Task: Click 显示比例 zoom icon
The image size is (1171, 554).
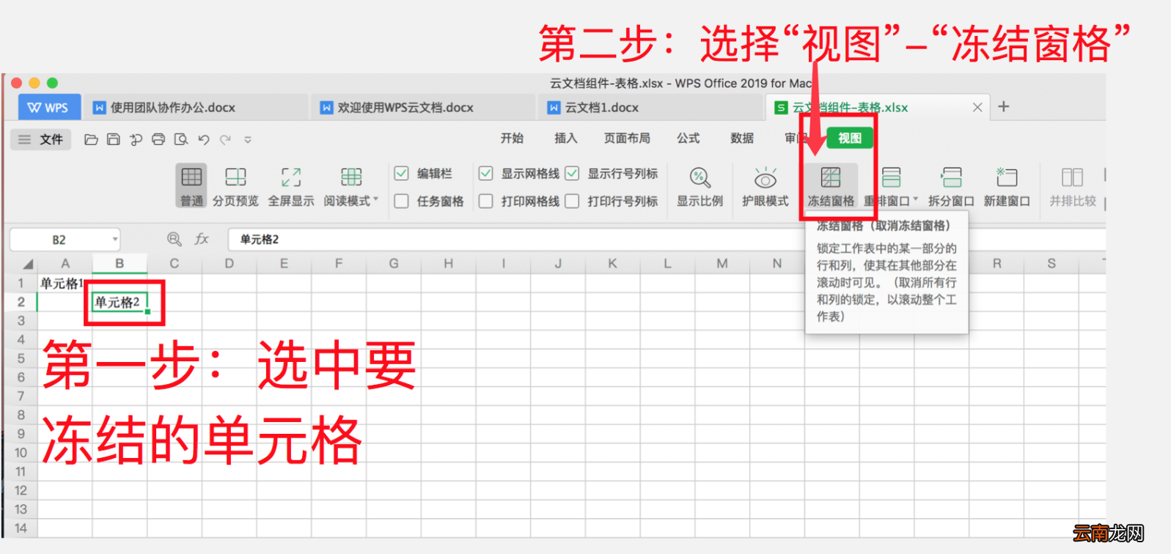Action: coord(700,185)
